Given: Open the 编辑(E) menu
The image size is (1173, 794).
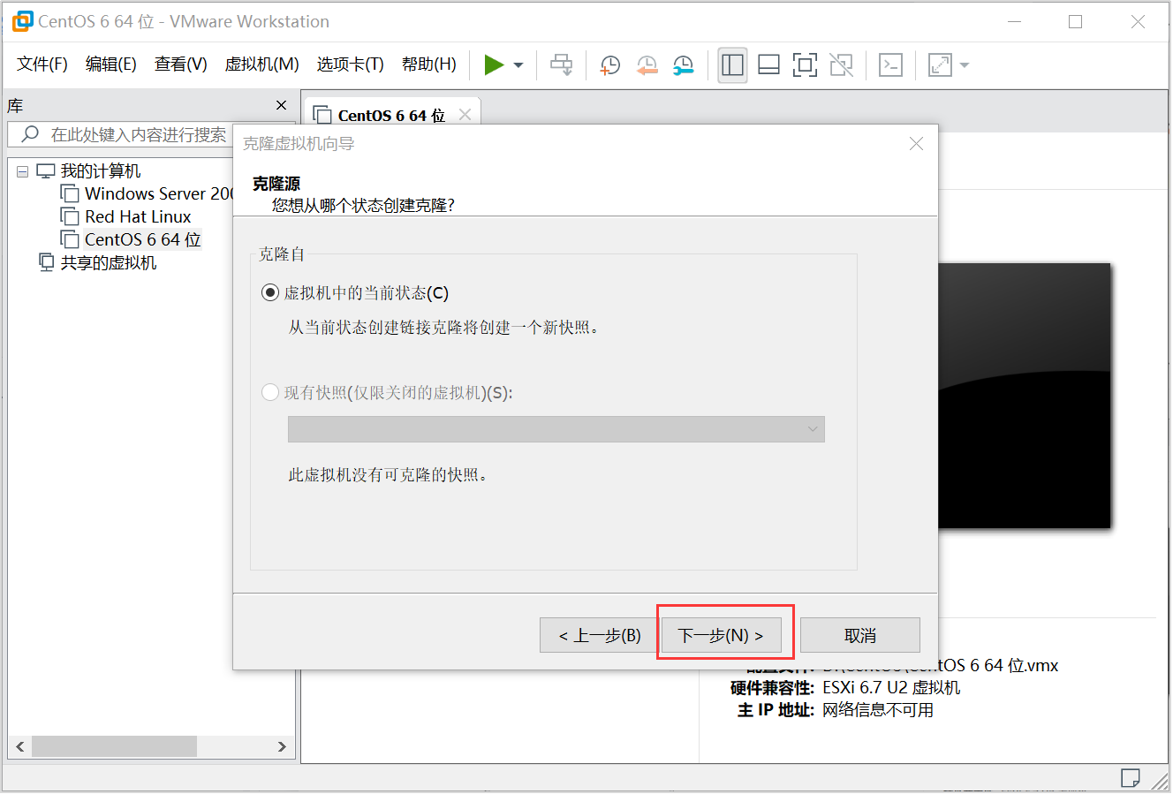Looking at the screenshot, I should click(x=111, y=64).
